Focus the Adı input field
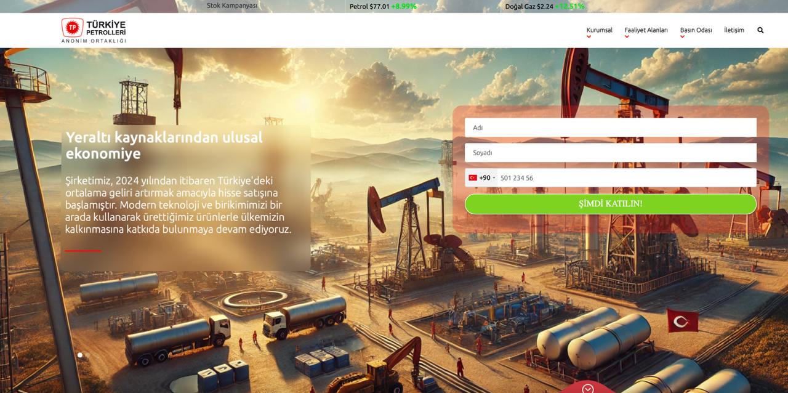Image resolution: width=788 pixels, height=393 pixels. tap(610, 128)
